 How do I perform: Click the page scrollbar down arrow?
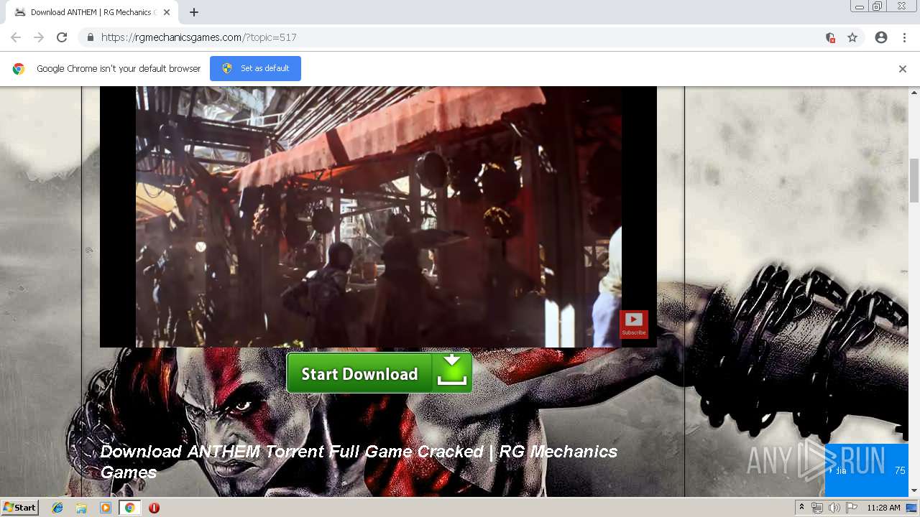click(914, 490)
